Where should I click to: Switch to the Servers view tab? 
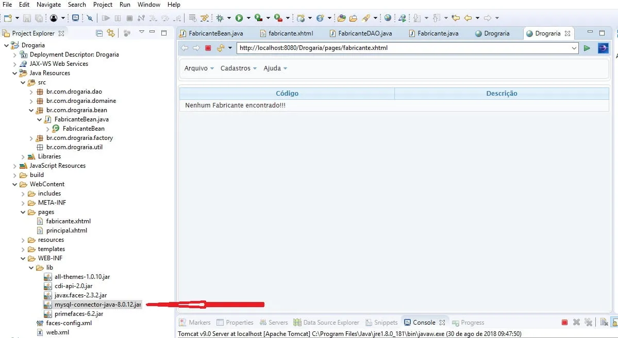[x=274, y=322]
